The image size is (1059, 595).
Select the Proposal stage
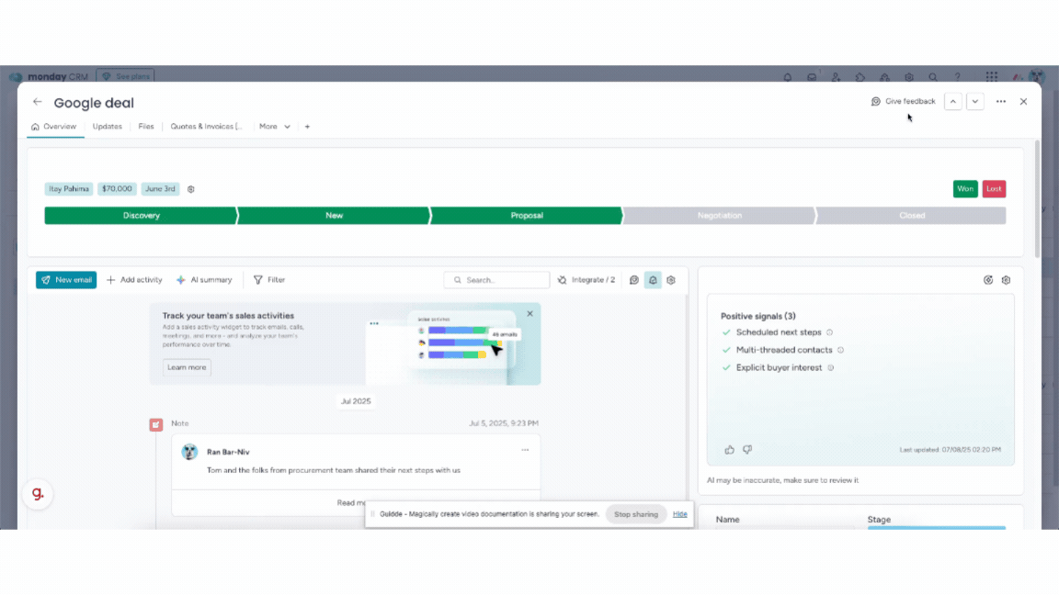pyautogui.click(x=527, y=216)
